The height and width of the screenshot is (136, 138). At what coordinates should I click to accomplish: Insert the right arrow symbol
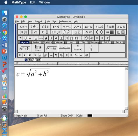click(41, 38)
